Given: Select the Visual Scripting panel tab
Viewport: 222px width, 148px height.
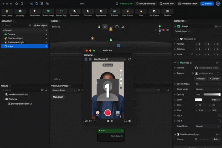Looking at the screenshot, I should click(x=60, y=86).
